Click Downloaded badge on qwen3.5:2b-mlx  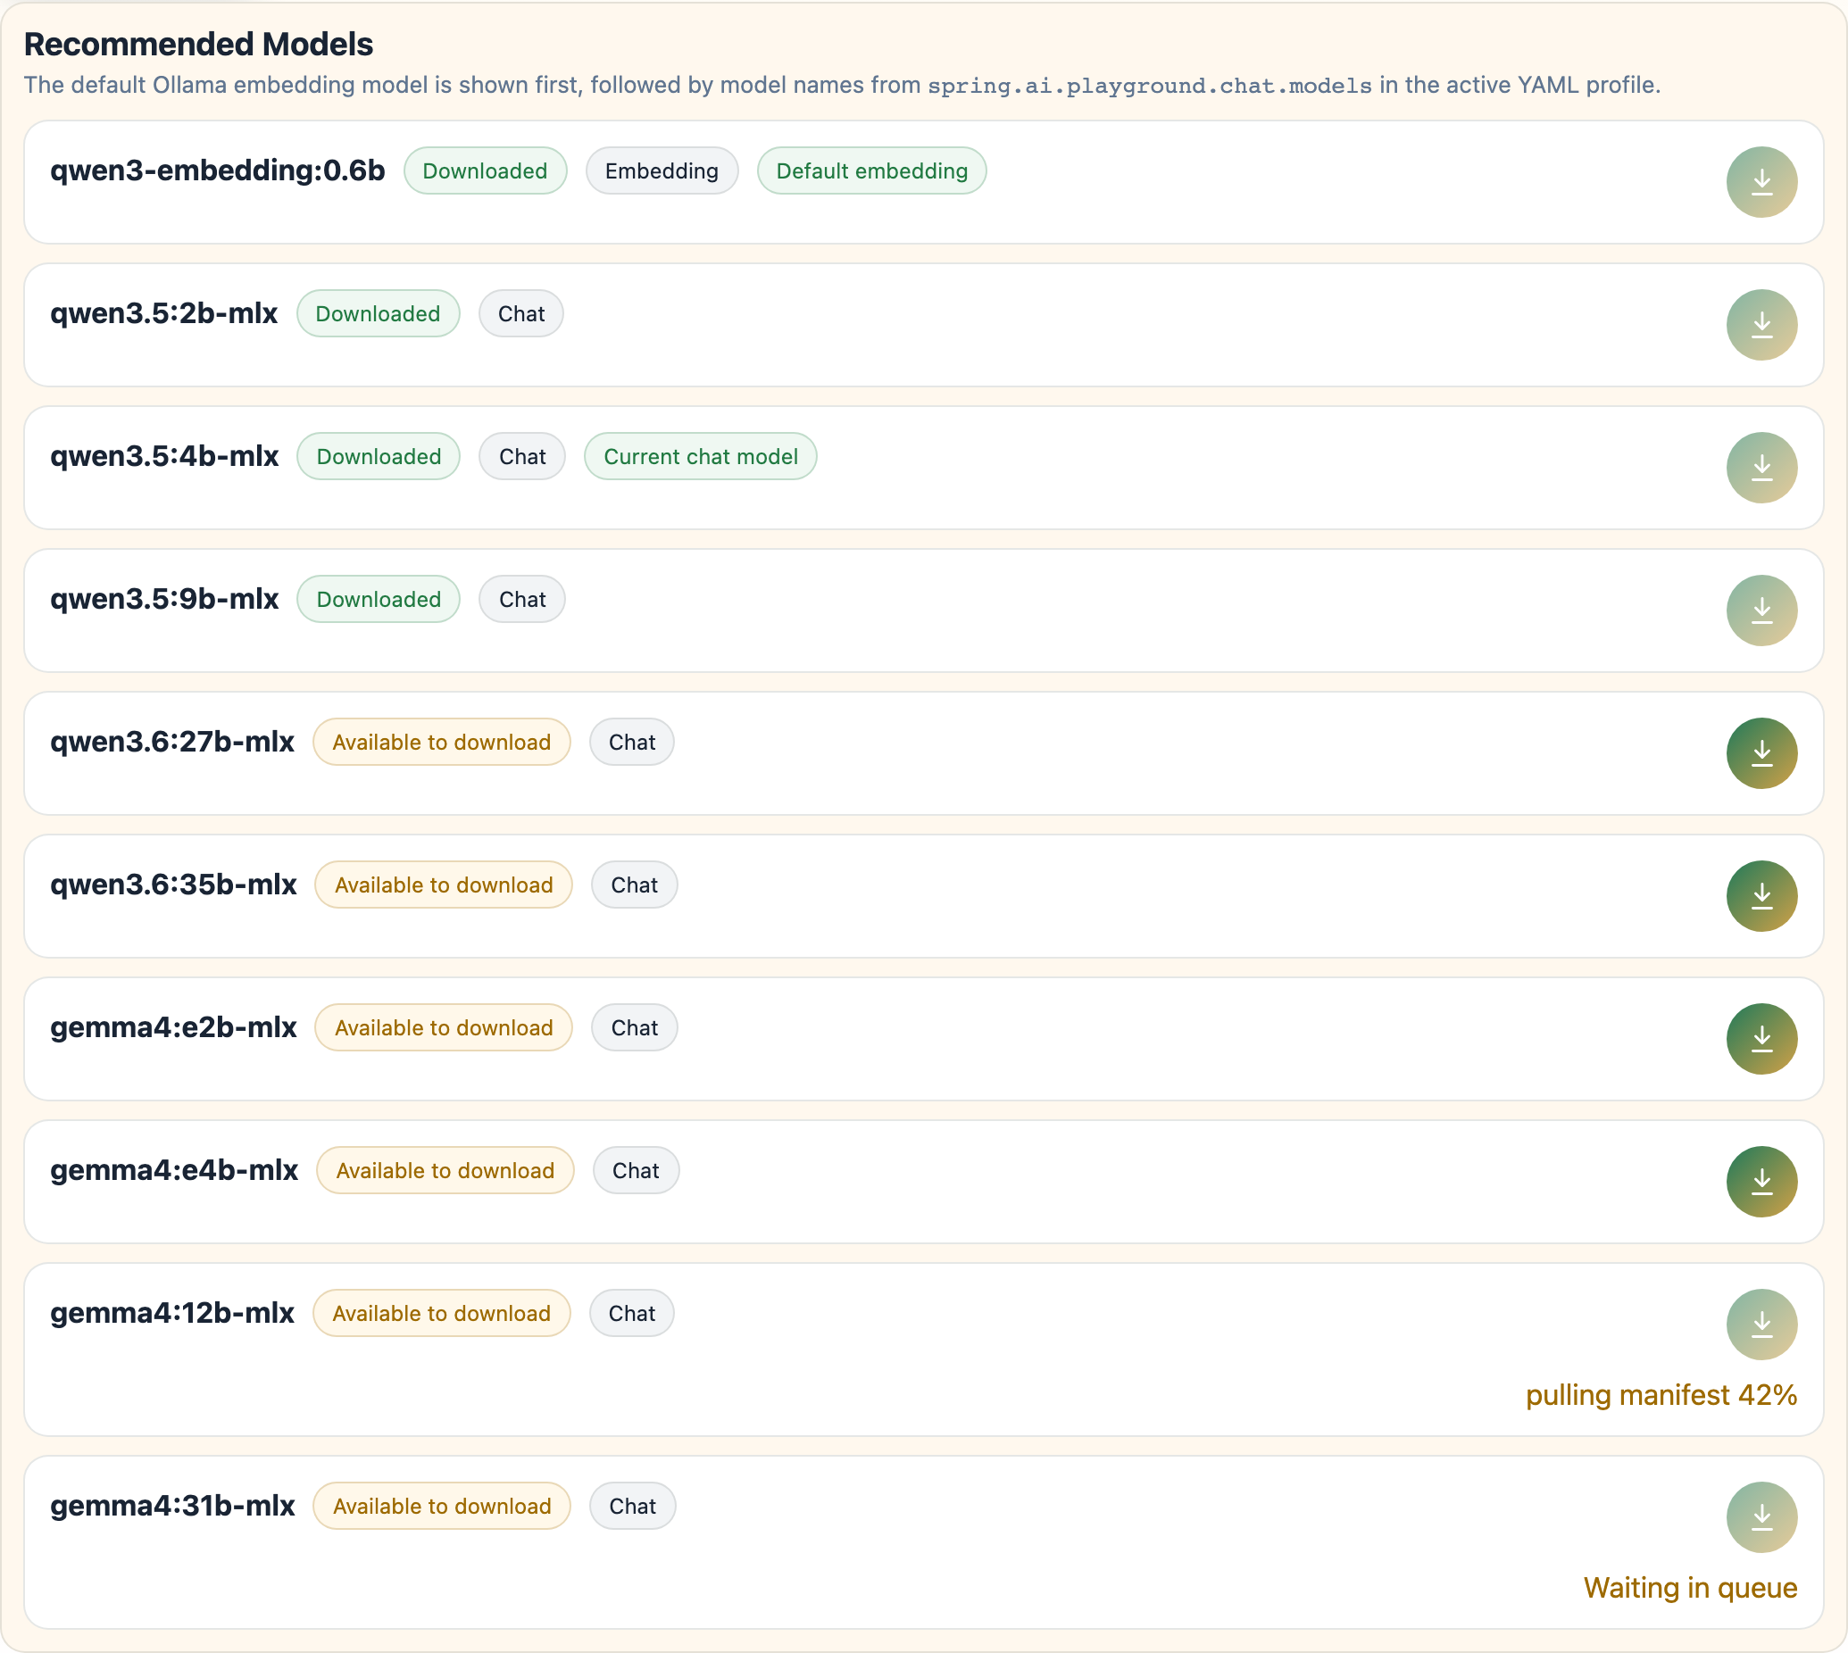tap(378, 313)
